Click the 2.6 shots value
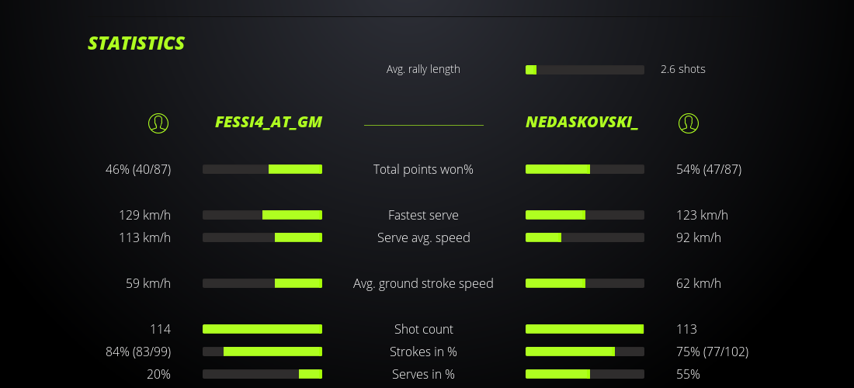Screen dimensions: 854x388 (683, 69)
